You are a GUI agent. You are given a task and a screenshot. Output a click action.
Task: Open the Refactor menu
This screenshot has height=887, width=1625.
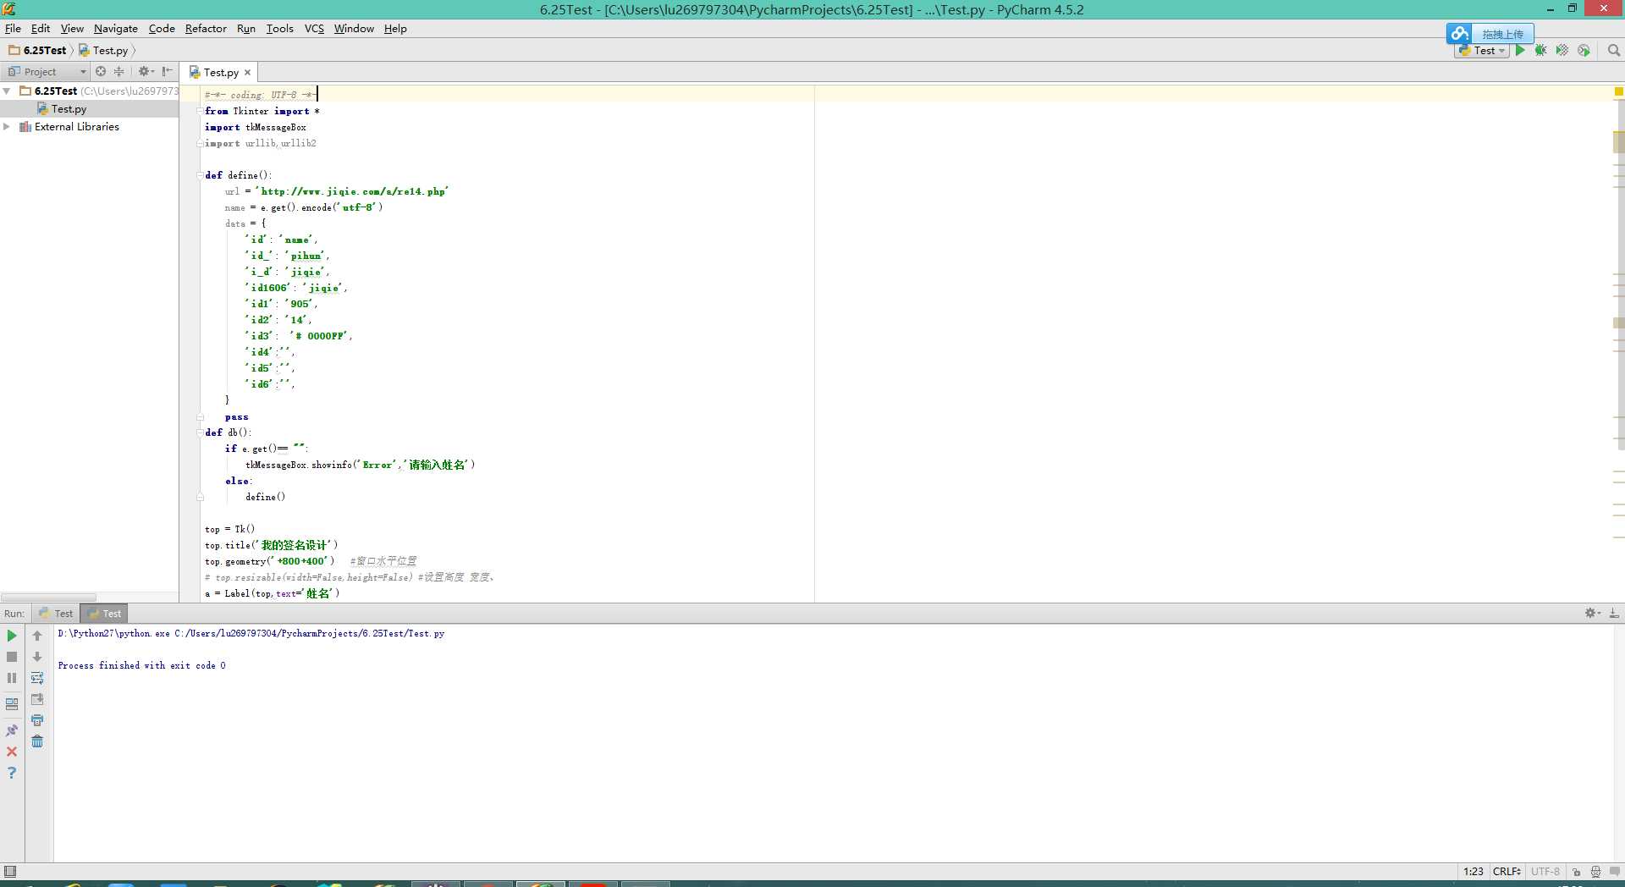(x=206, y=28)
